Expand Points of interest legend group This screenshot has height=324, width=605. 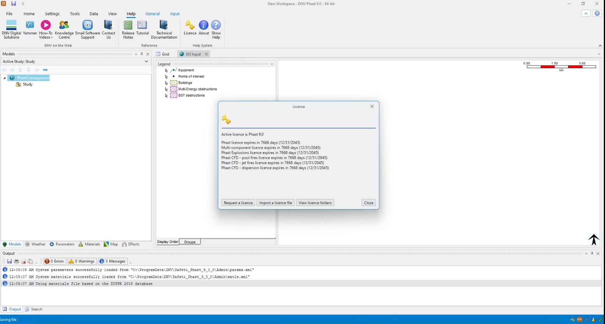(166, 77)
